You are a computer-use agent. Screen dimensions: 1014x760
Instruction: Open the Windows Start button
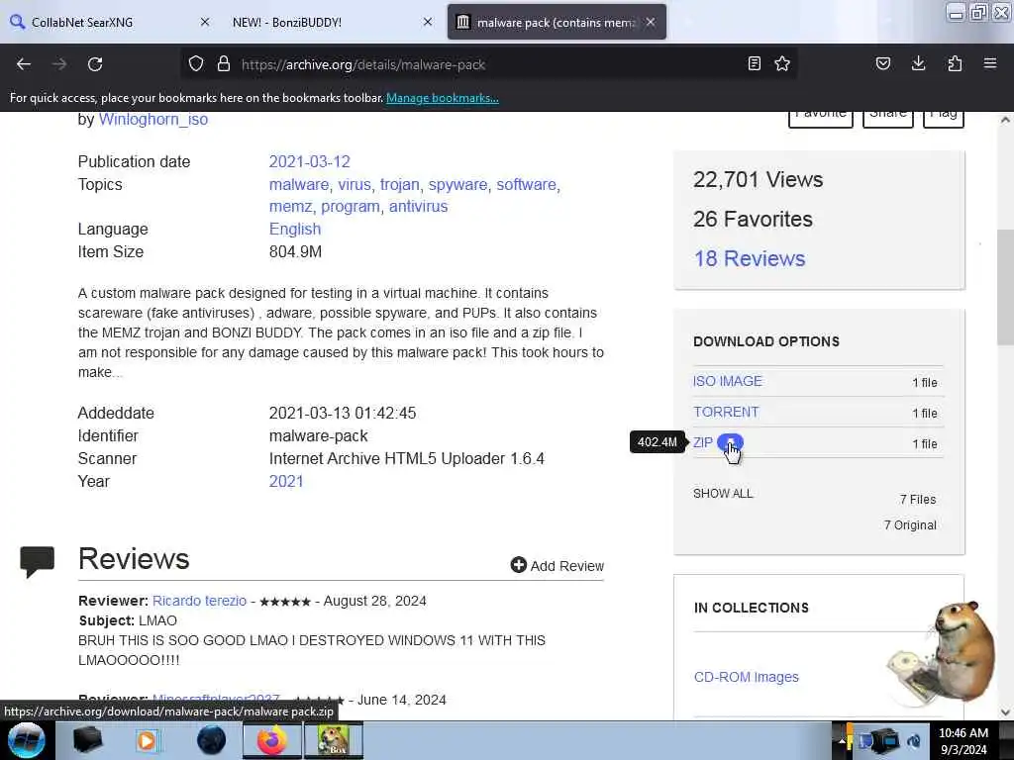point(27,740)
